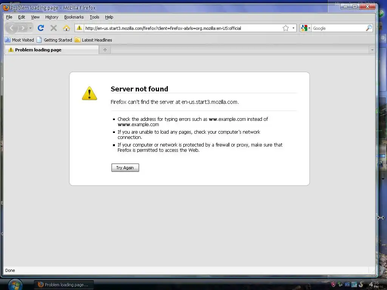Click the 'unable to load any pages' bullet
387x290 pixels.
click(189, 135)
